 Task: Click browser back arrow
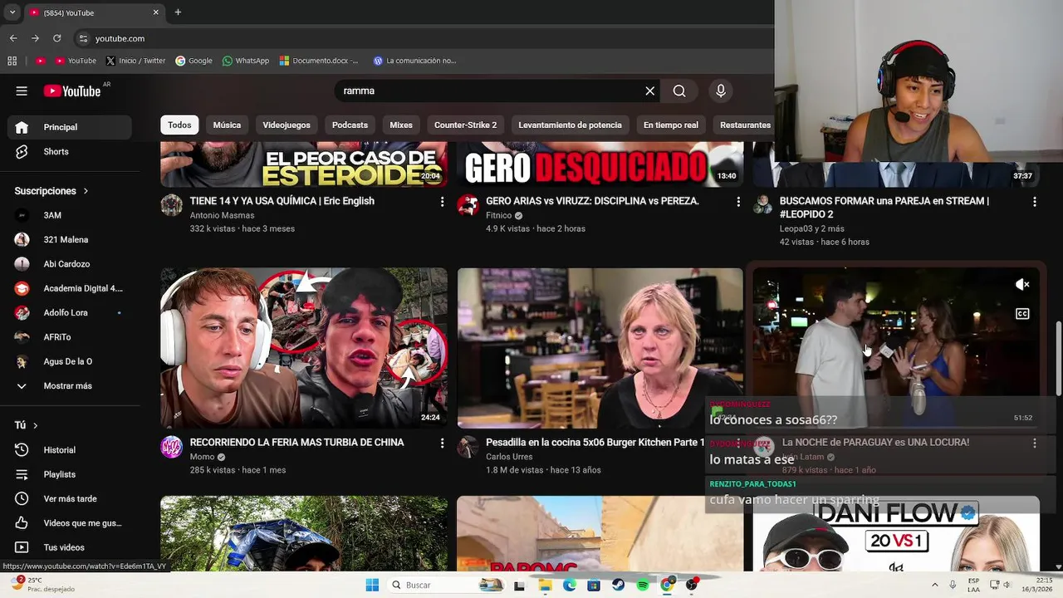point(13,38)
